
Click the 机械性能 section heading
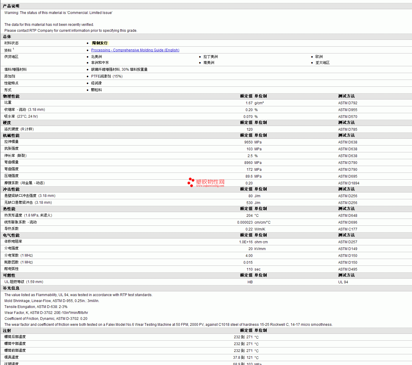[11, 135]
